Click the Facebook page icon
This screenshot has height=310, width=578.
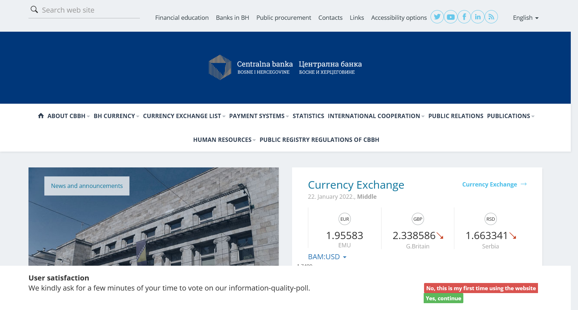(464, 17)
